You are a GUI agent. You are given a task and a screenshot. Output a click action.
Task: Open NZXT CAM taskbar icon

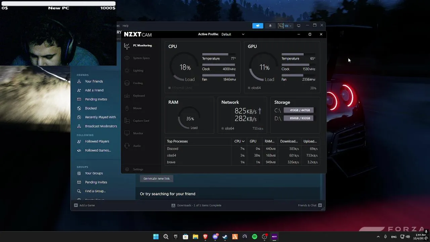pyautogui.click(x=274, y=237)
